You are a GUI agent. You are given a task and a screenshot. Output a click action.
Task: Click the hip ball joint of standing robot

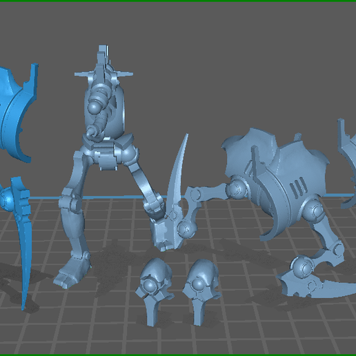coord(130,154)
